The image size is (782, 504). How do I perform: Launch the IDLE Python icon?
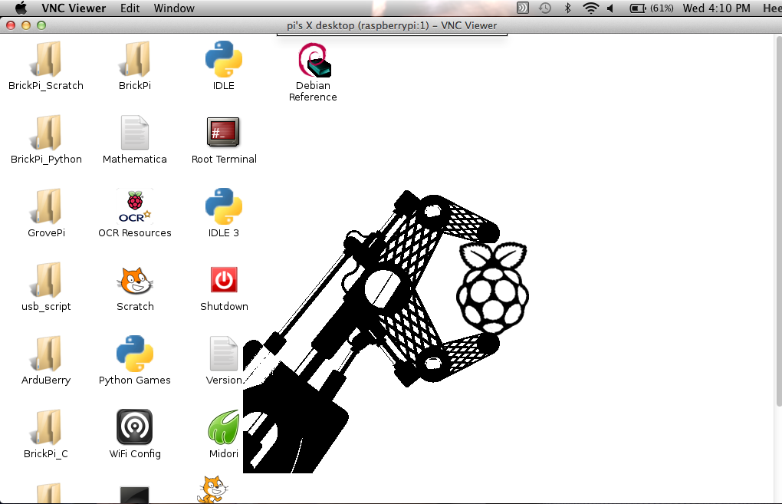tap(223, 59)
